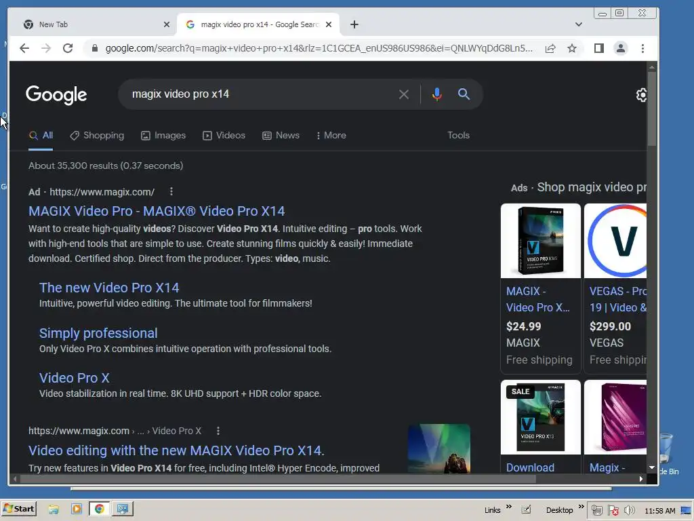
Task: Open ad options three-dot menu
Action: click(x=171, y=191)
